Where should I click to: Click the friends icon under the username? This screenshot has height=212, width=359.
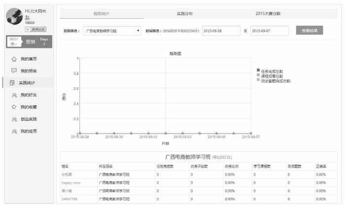[x=27, y=17]
